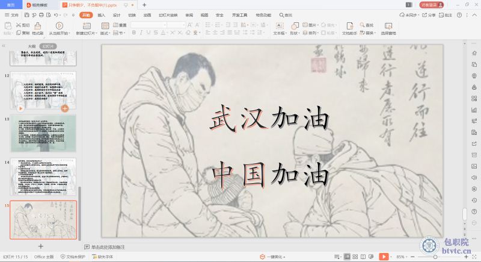Add a slide with the plus below thumbnails

(41, 246)
